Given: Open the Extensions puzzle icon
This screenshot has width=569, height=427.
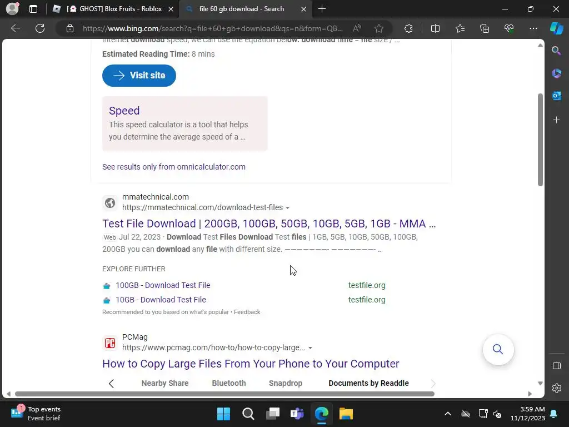Looking at the screenshot, I should (x=408, y=28).
